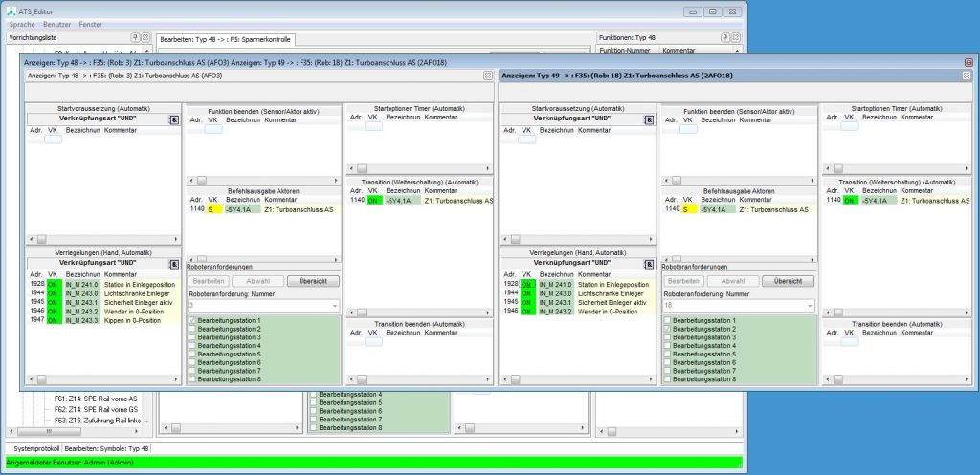Pin the Vorrichtungsliste panel
The image size is (980, 475).
pos(134,36)
